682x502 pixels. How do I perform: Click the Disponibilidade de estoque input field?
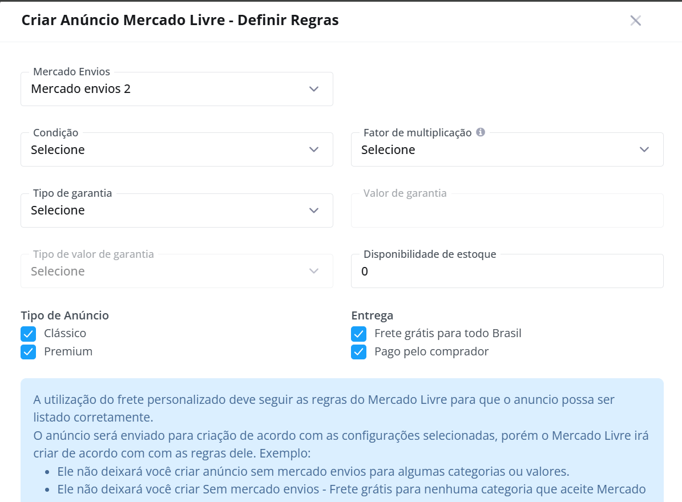pyautogui.click(x=507, y=271)
